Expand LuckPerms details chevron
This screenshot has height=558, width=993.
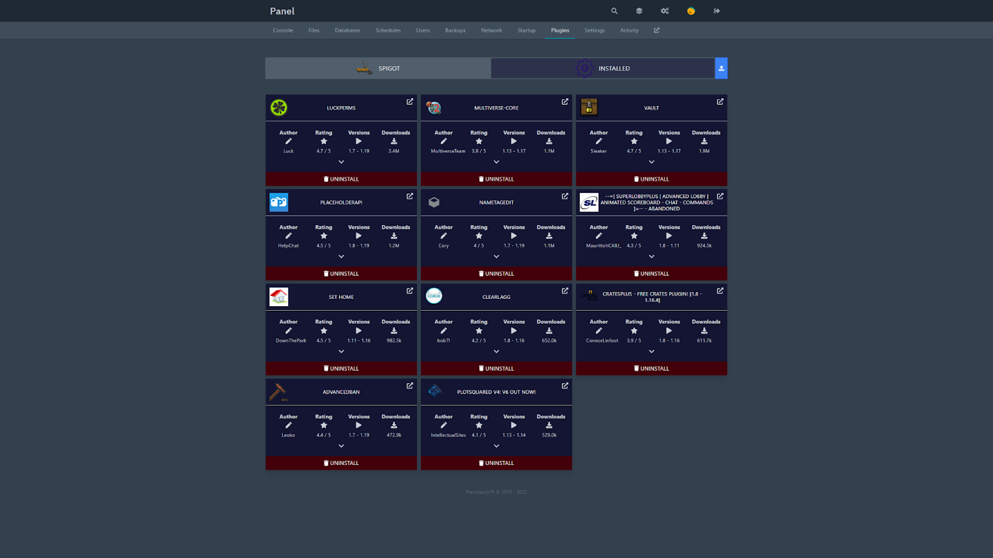(x=341, y=162)
